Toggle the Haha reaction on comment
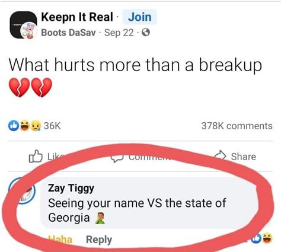 60,240
